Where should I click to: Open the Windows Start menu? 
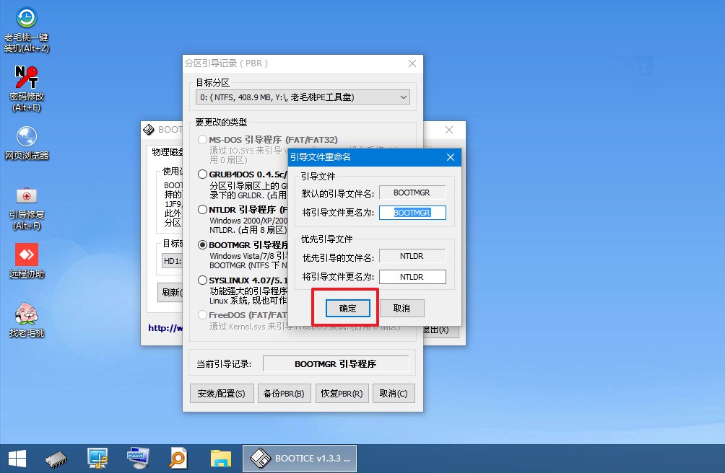coord(17,459)
